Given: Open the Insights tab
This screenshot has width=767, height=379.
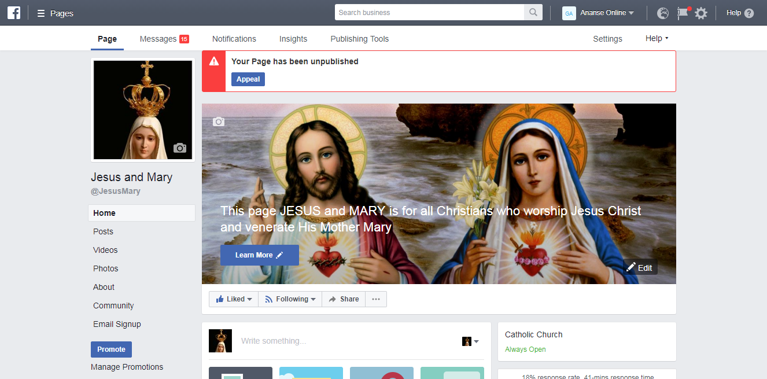Looking at the screenshot, I should [x=293, y=39].
